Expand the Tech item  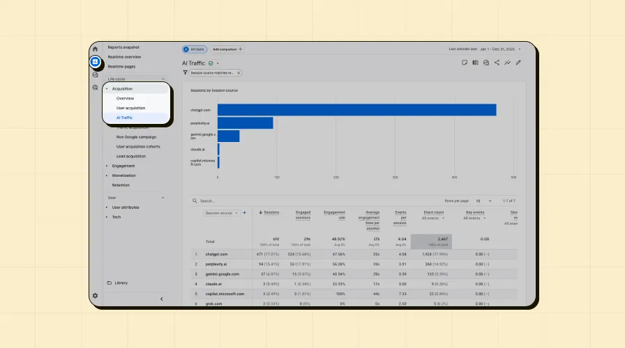coord(107,217)
